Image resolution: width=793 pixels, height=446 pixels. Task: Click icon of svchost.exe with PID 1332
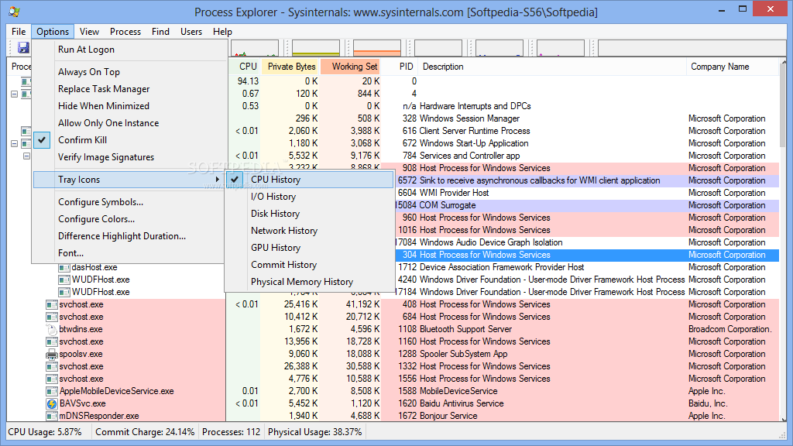pyautogui.click(x=52, y=366)
